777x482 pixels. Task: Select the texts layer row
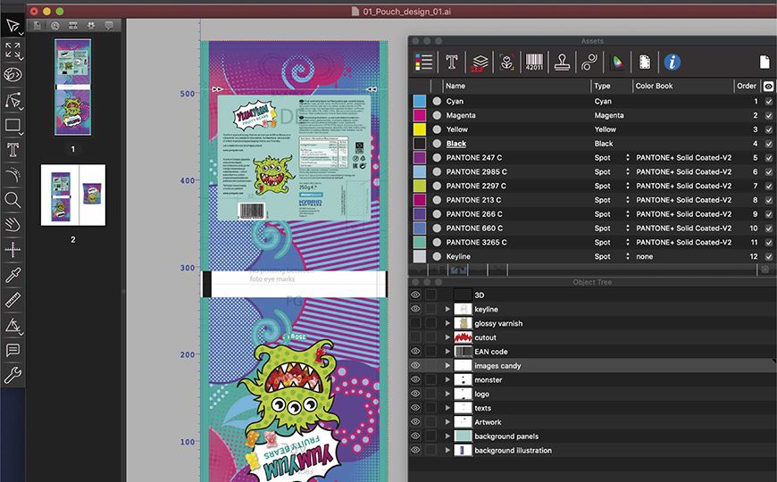click(x=592, y=408)
